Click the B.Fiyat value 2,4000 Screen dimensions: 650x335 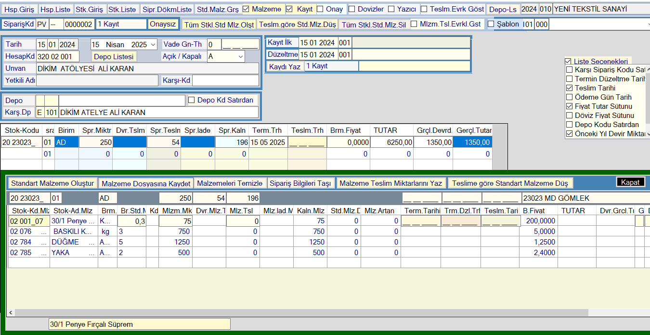(539, 253)
